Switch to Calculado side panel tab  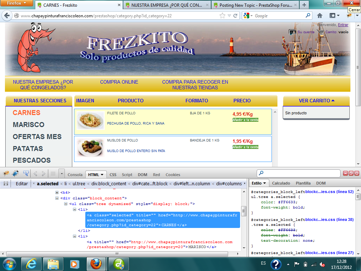[281, 183]
